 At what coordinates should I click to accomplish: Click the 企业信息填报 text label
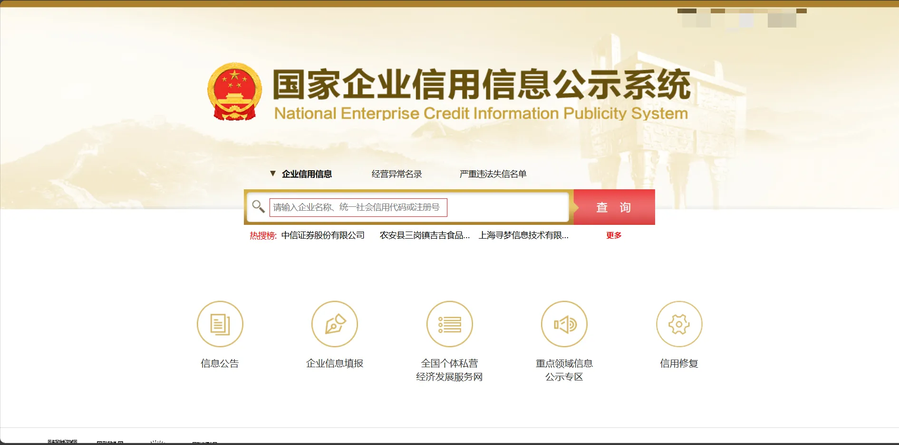[335, 363]
